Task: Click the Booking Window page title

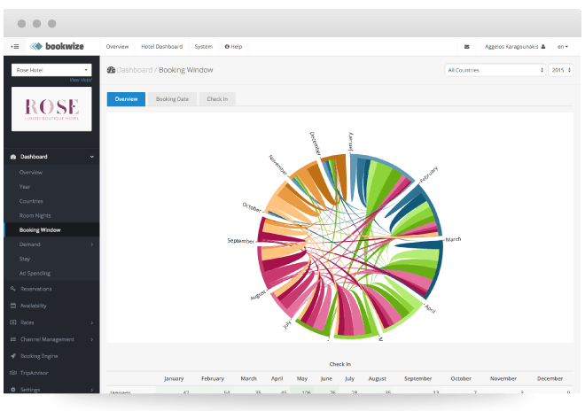Action: [186, 70]
